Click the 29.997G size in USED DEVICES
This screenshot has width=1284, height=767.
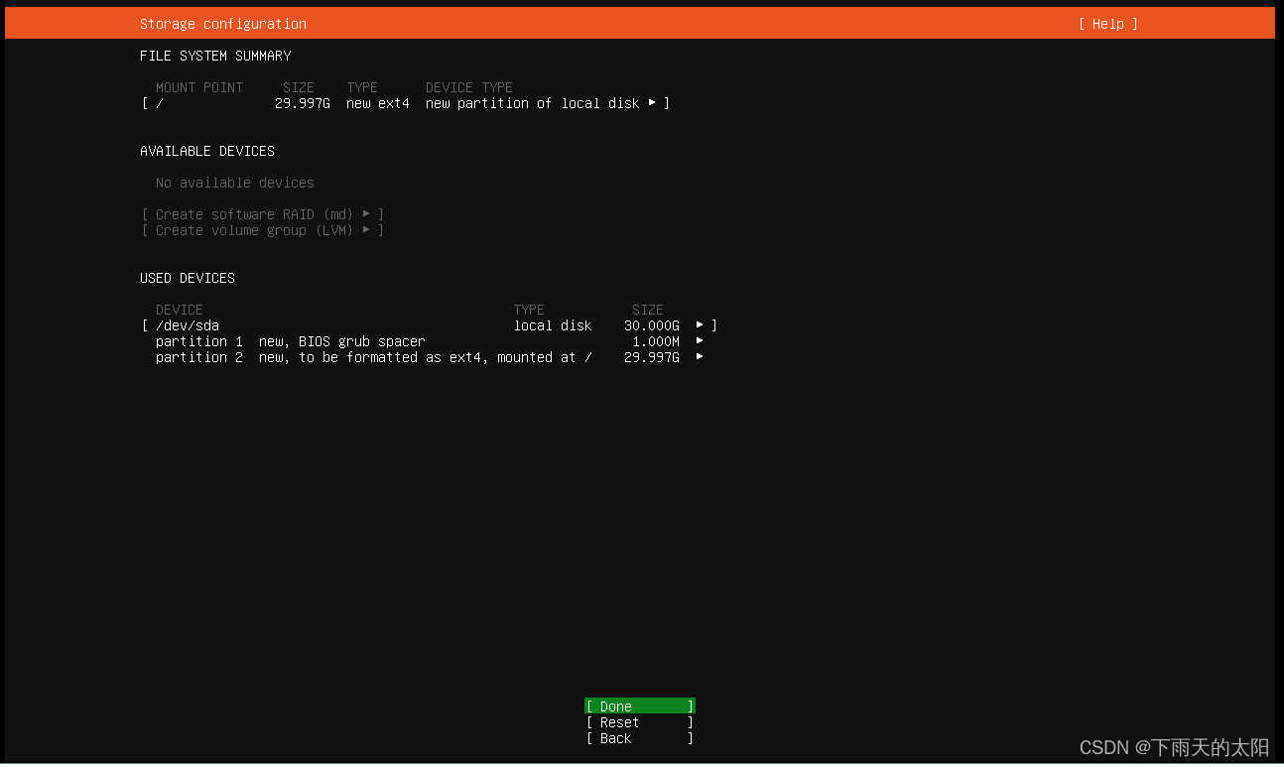652,357
